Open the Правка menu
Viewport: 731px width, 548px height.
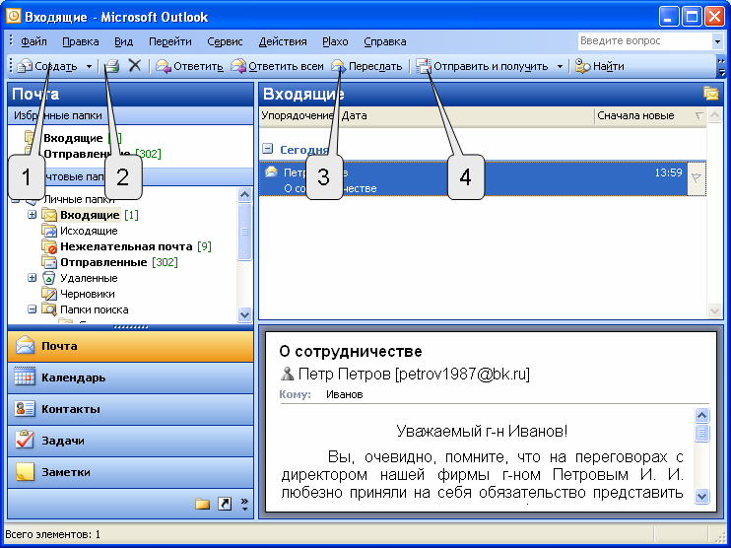click(81, 41)
